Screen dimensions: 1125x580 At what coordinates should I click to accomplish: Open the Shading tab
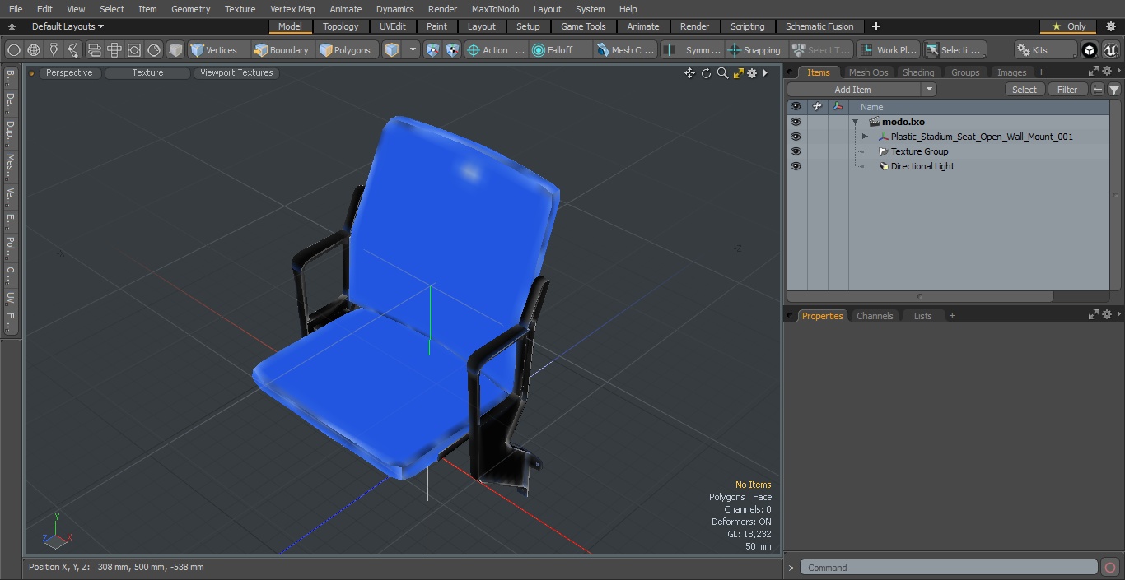pos(918,72)
